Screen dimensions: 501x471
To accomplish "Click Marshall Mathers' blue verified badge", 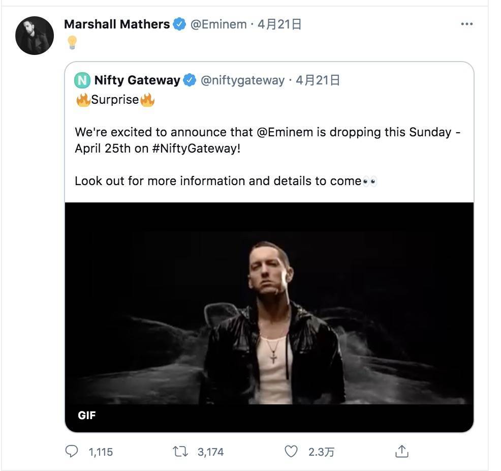I will point(179,24).
